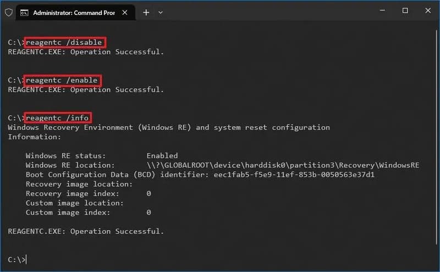Viewport: 440px width, 272px height.
Task: Close the terminal window
Action: (x=429, y=11)
